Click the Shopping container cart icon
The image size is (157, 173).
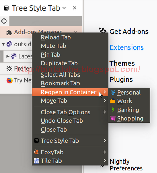click(x=113, y=118)
